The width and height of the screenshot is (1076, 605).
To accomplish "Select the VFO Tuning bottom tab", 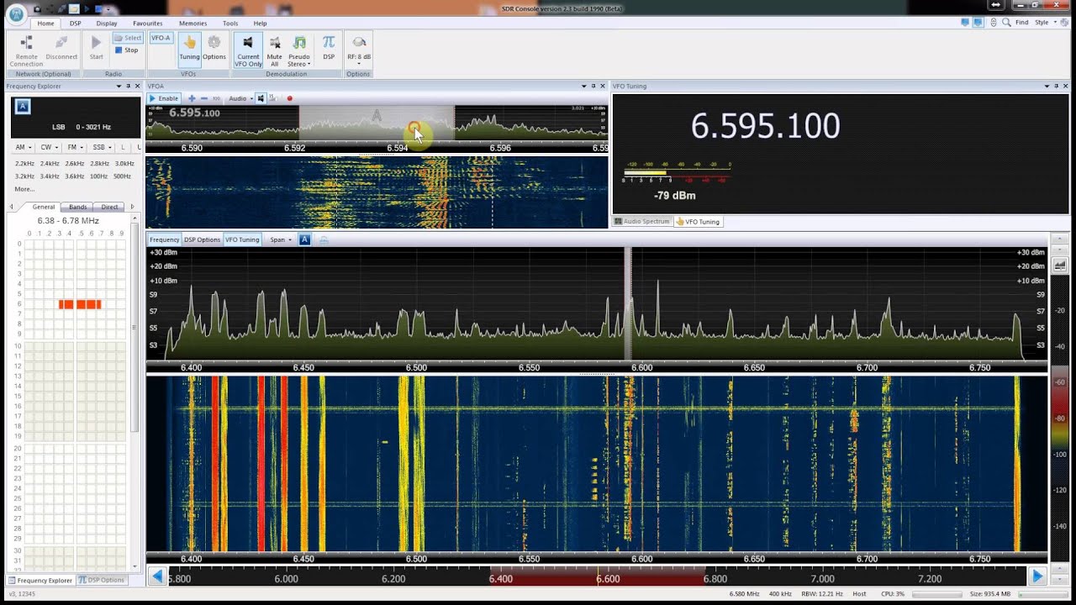I will tap(698, 221).
